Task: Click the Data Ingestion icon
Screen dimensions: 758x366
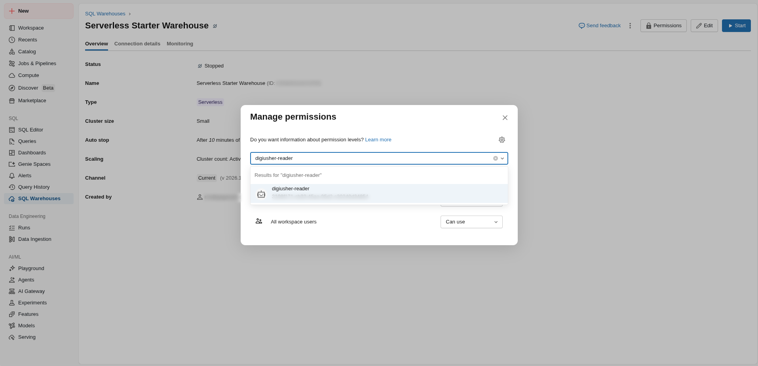Action: 12,239
